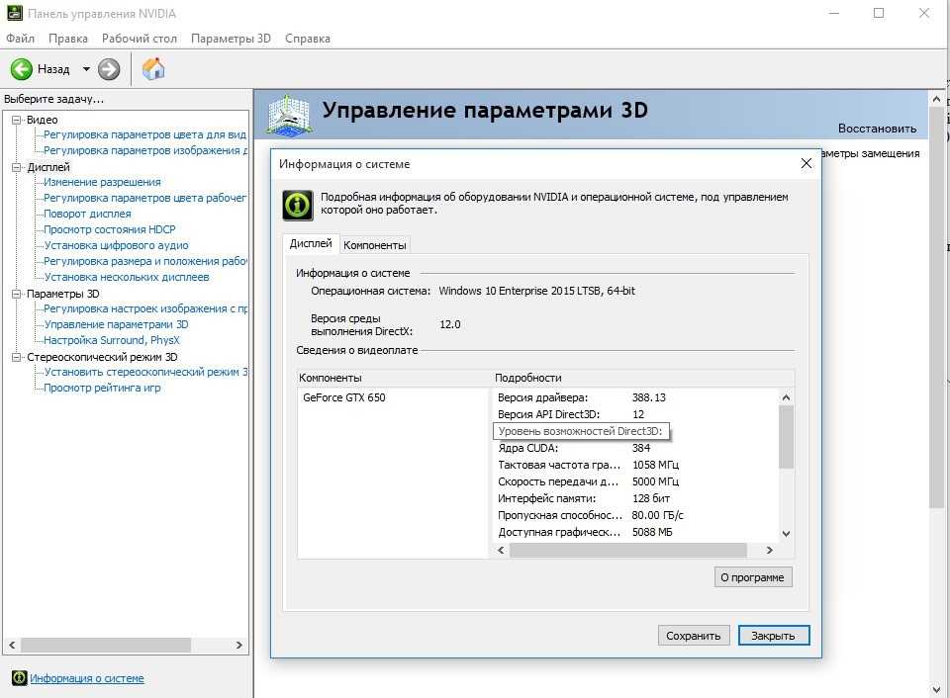Close the Информация о системе dialog with X
The height and width of the screenshot is (698, 950).
click(x=807, y=163)
